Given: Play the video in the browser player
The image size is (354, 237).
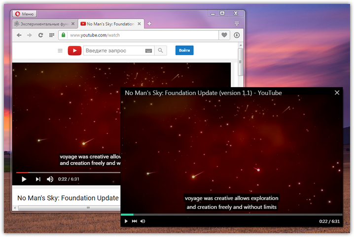Looking at the screenshot, I should tap(24, 179).
